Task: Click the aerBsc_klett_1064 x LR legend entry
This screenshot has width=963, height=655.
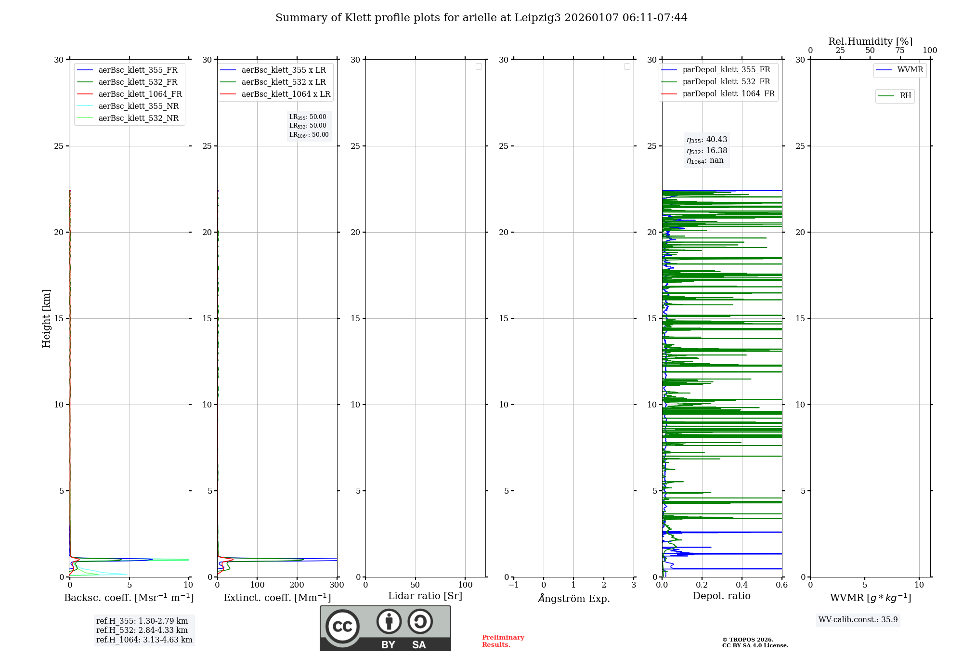Action: 286,94
